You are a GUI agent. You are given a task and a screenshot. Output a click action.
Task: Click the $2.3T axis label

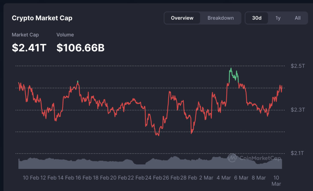(297, 110)
